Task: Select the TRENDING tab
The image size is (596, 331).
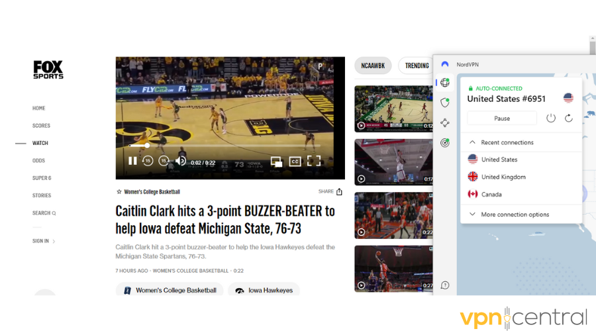Action: pyautogui.click(x=417, y=66)
